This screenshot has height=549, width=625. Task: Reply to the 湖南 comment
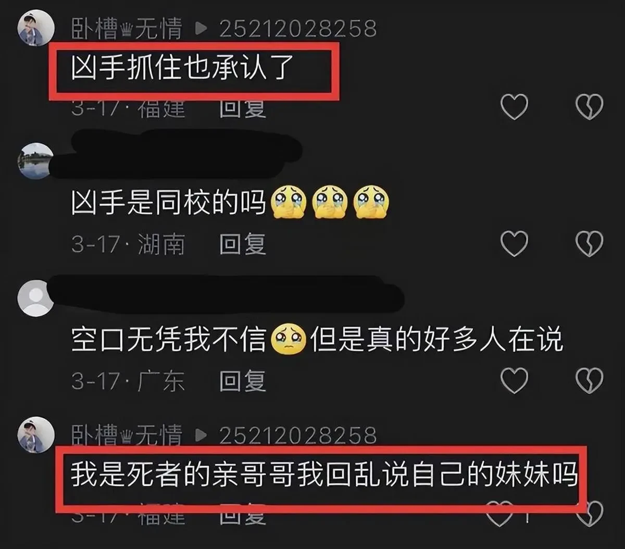[243, 244]
